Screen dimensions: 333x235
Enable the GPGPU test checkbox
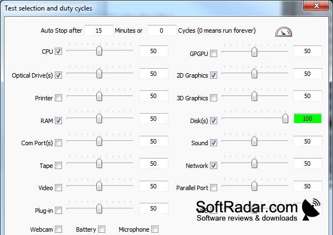(x=214, y=54)
